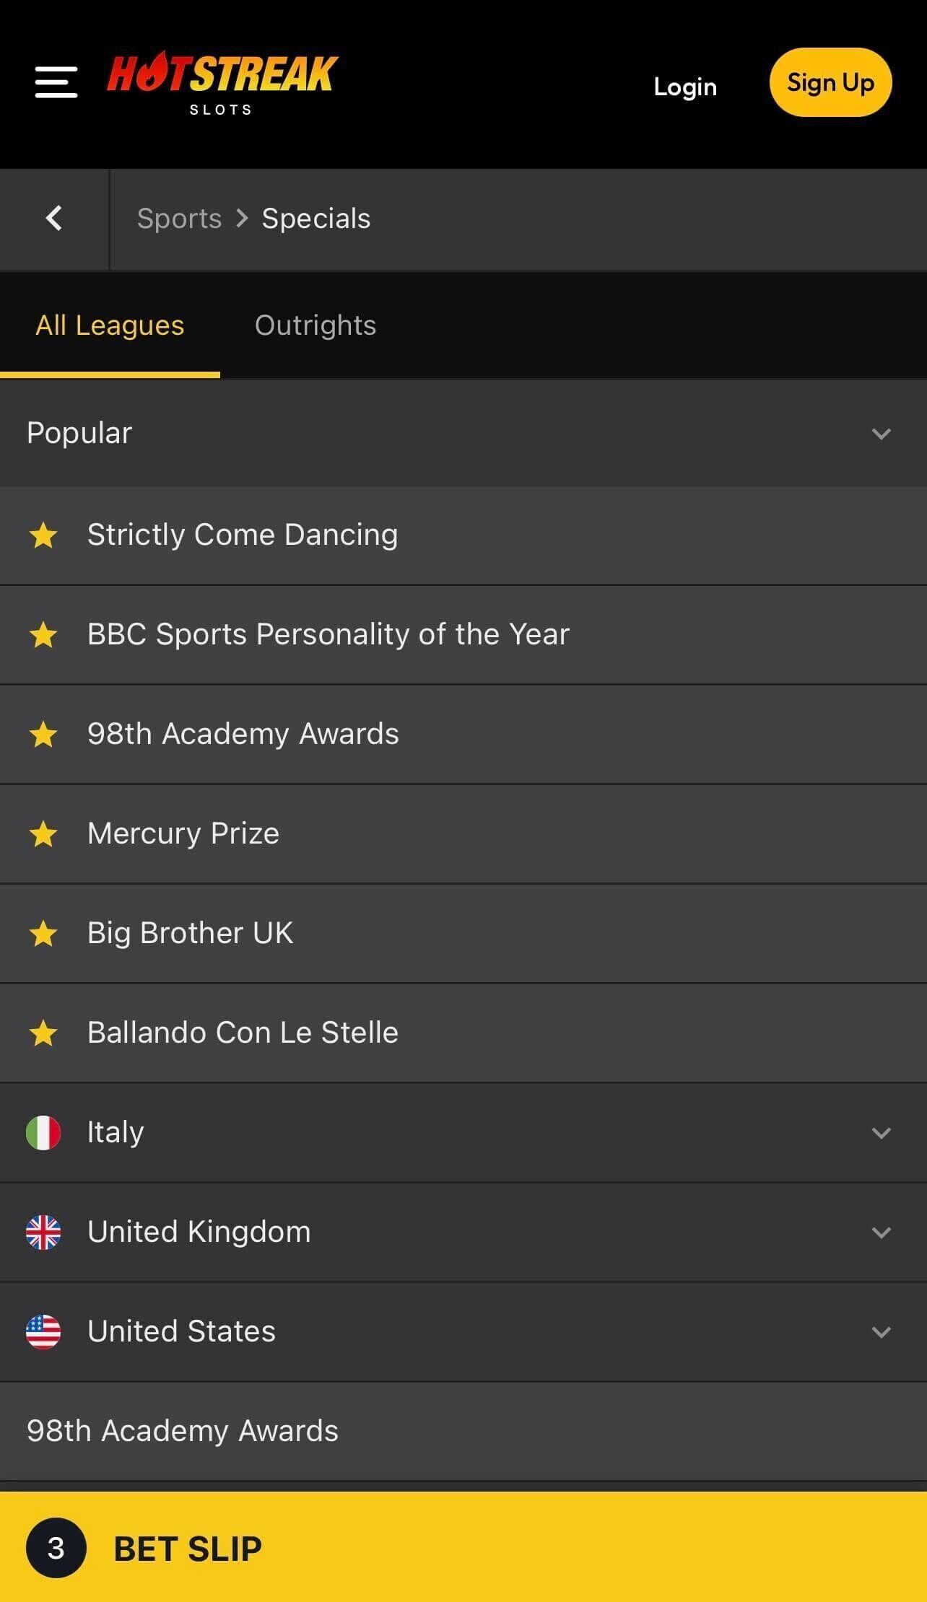Tap the HotStreak Slots logo

[222, 82]
